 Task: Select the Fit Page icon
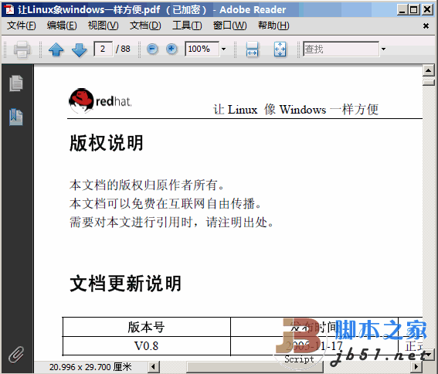280,49
